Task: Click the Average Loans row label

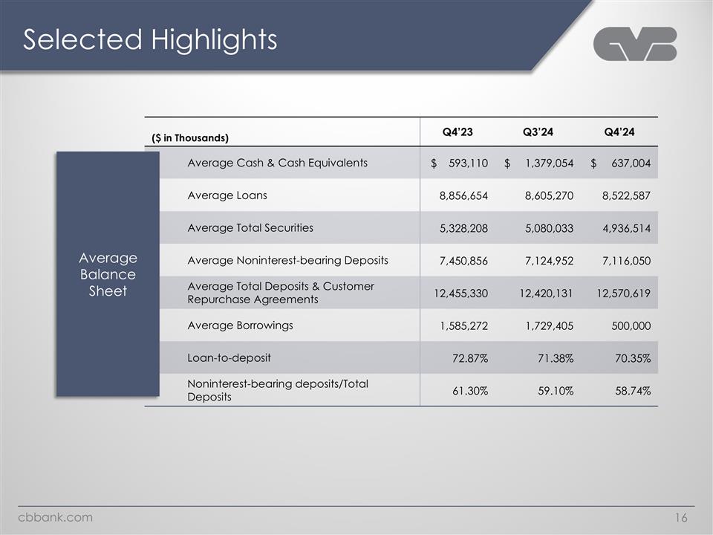Action: point(227,195)
